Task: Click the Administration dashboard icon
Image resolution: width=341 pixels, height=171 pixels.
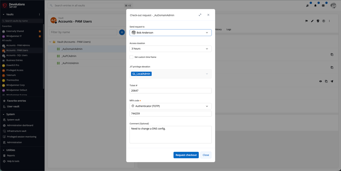Action: 4,125
